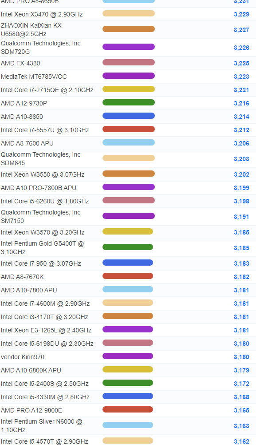The width and height of the screenshot is (256, 445).
Task: Click score 3,227 for ZHAOXIN KaiXian
Action: click(x=241, y=30)
